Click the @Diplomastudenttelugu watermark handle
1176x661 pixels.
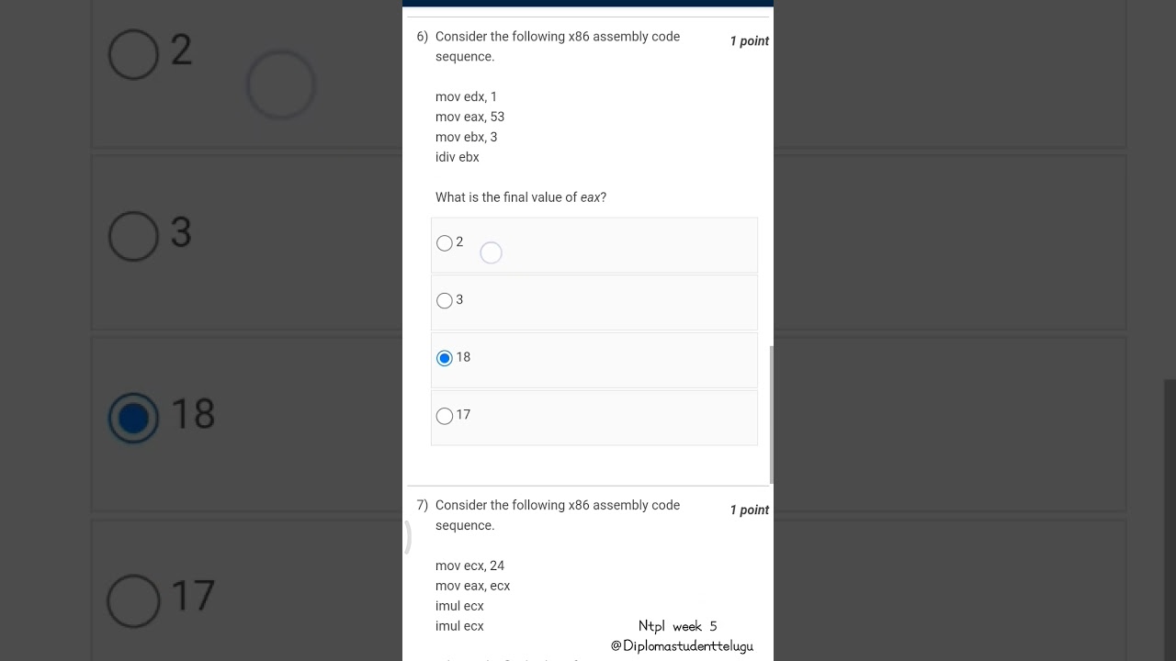coord(682,646)
